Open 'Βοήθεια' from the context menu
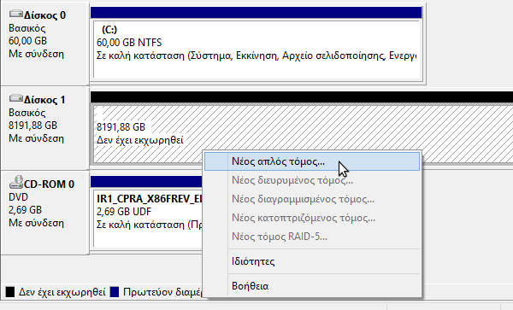The width and height of the screenshot is (513, 310). (x=312, y=286)
